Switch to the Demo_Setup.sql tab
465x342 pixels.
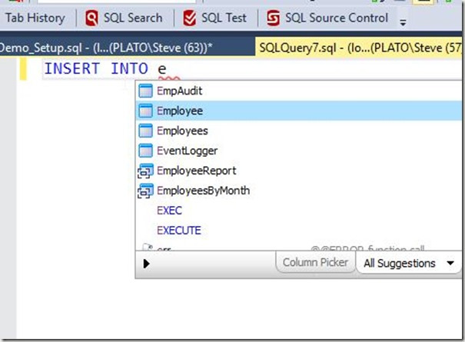tap(127, 48)
